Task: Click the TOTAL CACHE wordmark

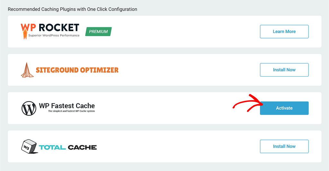Action: (68, 147)
